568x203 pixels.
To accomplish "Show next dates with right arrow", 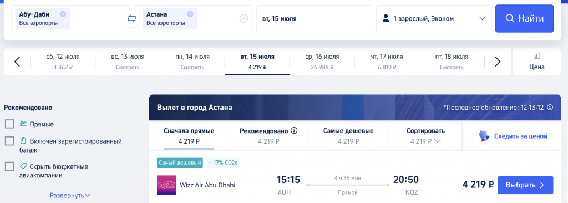I will (x=498, y=62).
